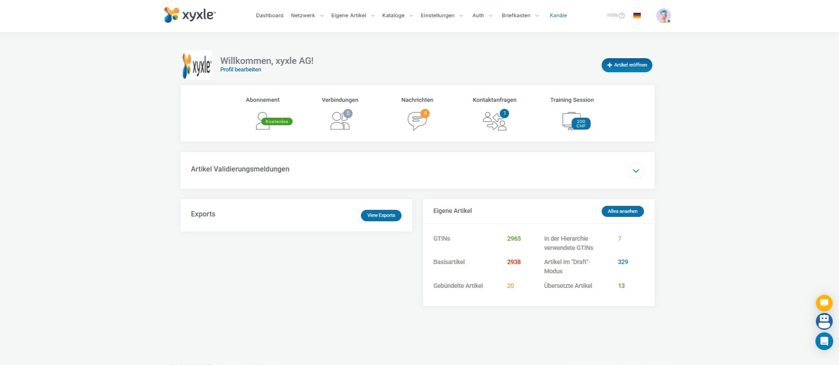Click the Abonnement subscription icon
Viewport: 839px width, 365px height.
click(x=263, y=120)
